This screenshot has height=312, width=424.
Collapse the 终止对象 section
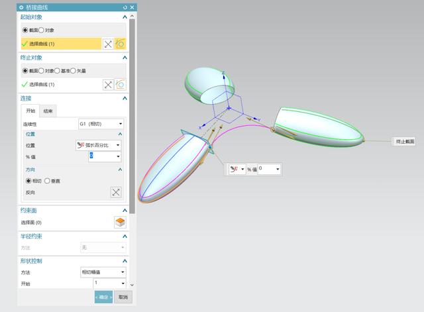[x=125, y=58]
